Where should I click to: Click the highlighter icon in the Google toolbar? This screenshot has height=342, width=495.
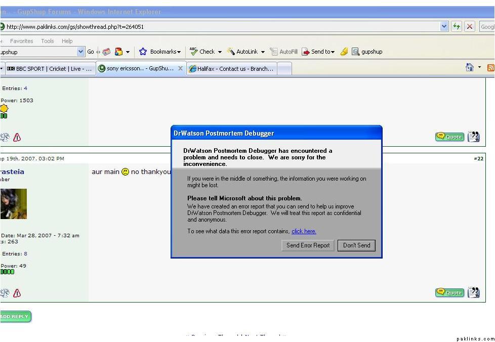click(x=344, y=52)
